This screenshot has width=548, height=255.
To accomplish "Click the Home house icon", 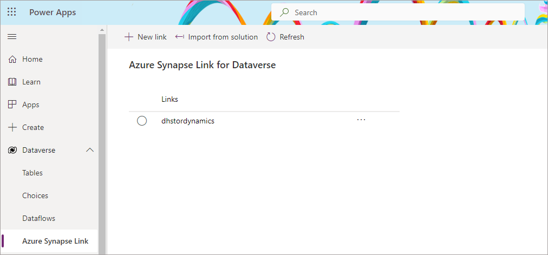I will [12, 60].
